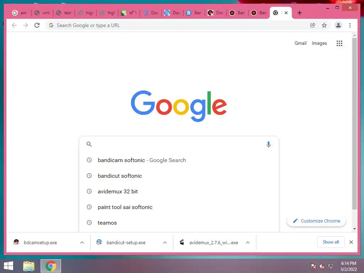Viewport: 364px width, 273px height.
Task: Open the Chrome profile avatar menu
Action: tap(338, 25)
